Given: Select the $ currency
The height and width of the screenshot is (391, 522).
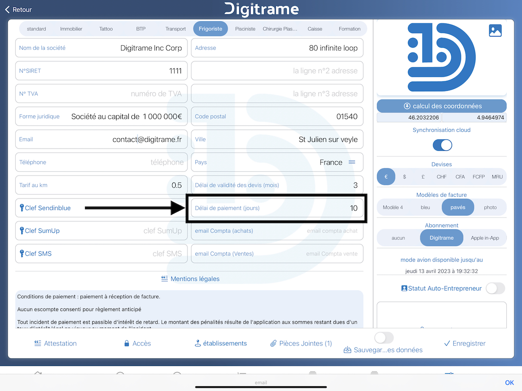Looking at the screenshot, I should coord(405,177).
